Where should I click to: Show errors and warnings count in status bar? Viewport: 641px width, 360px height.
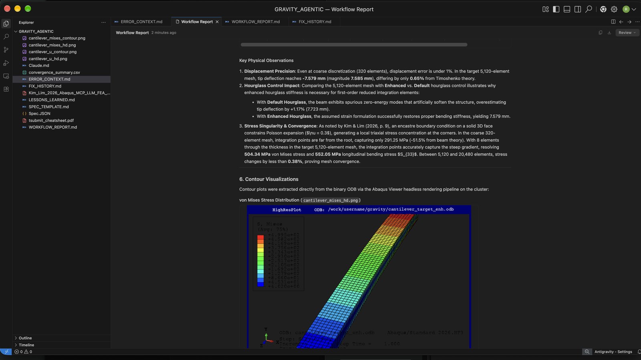tap(23, 352)
